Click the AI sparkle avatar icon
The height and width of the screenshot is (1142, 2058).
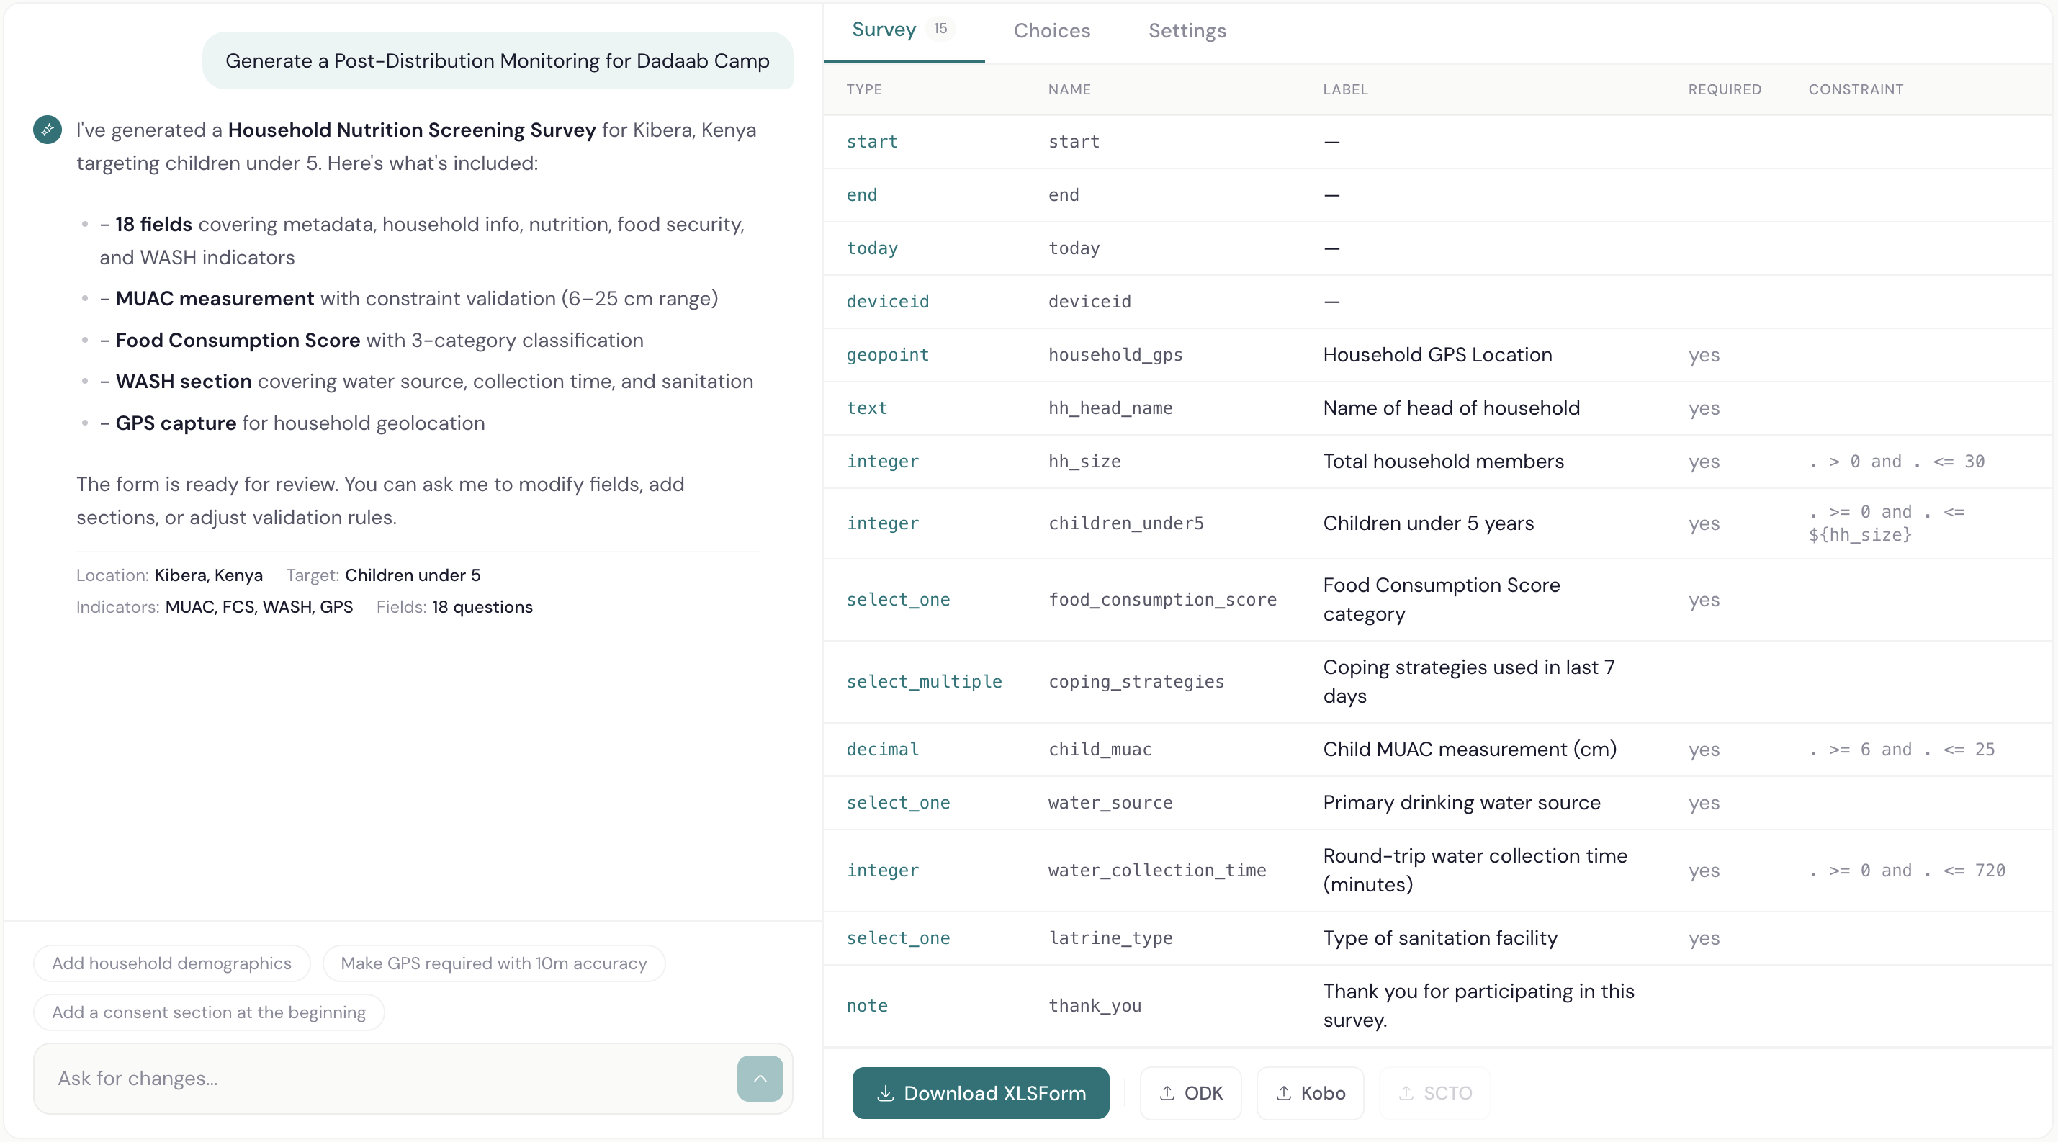[x=47, y=130]
